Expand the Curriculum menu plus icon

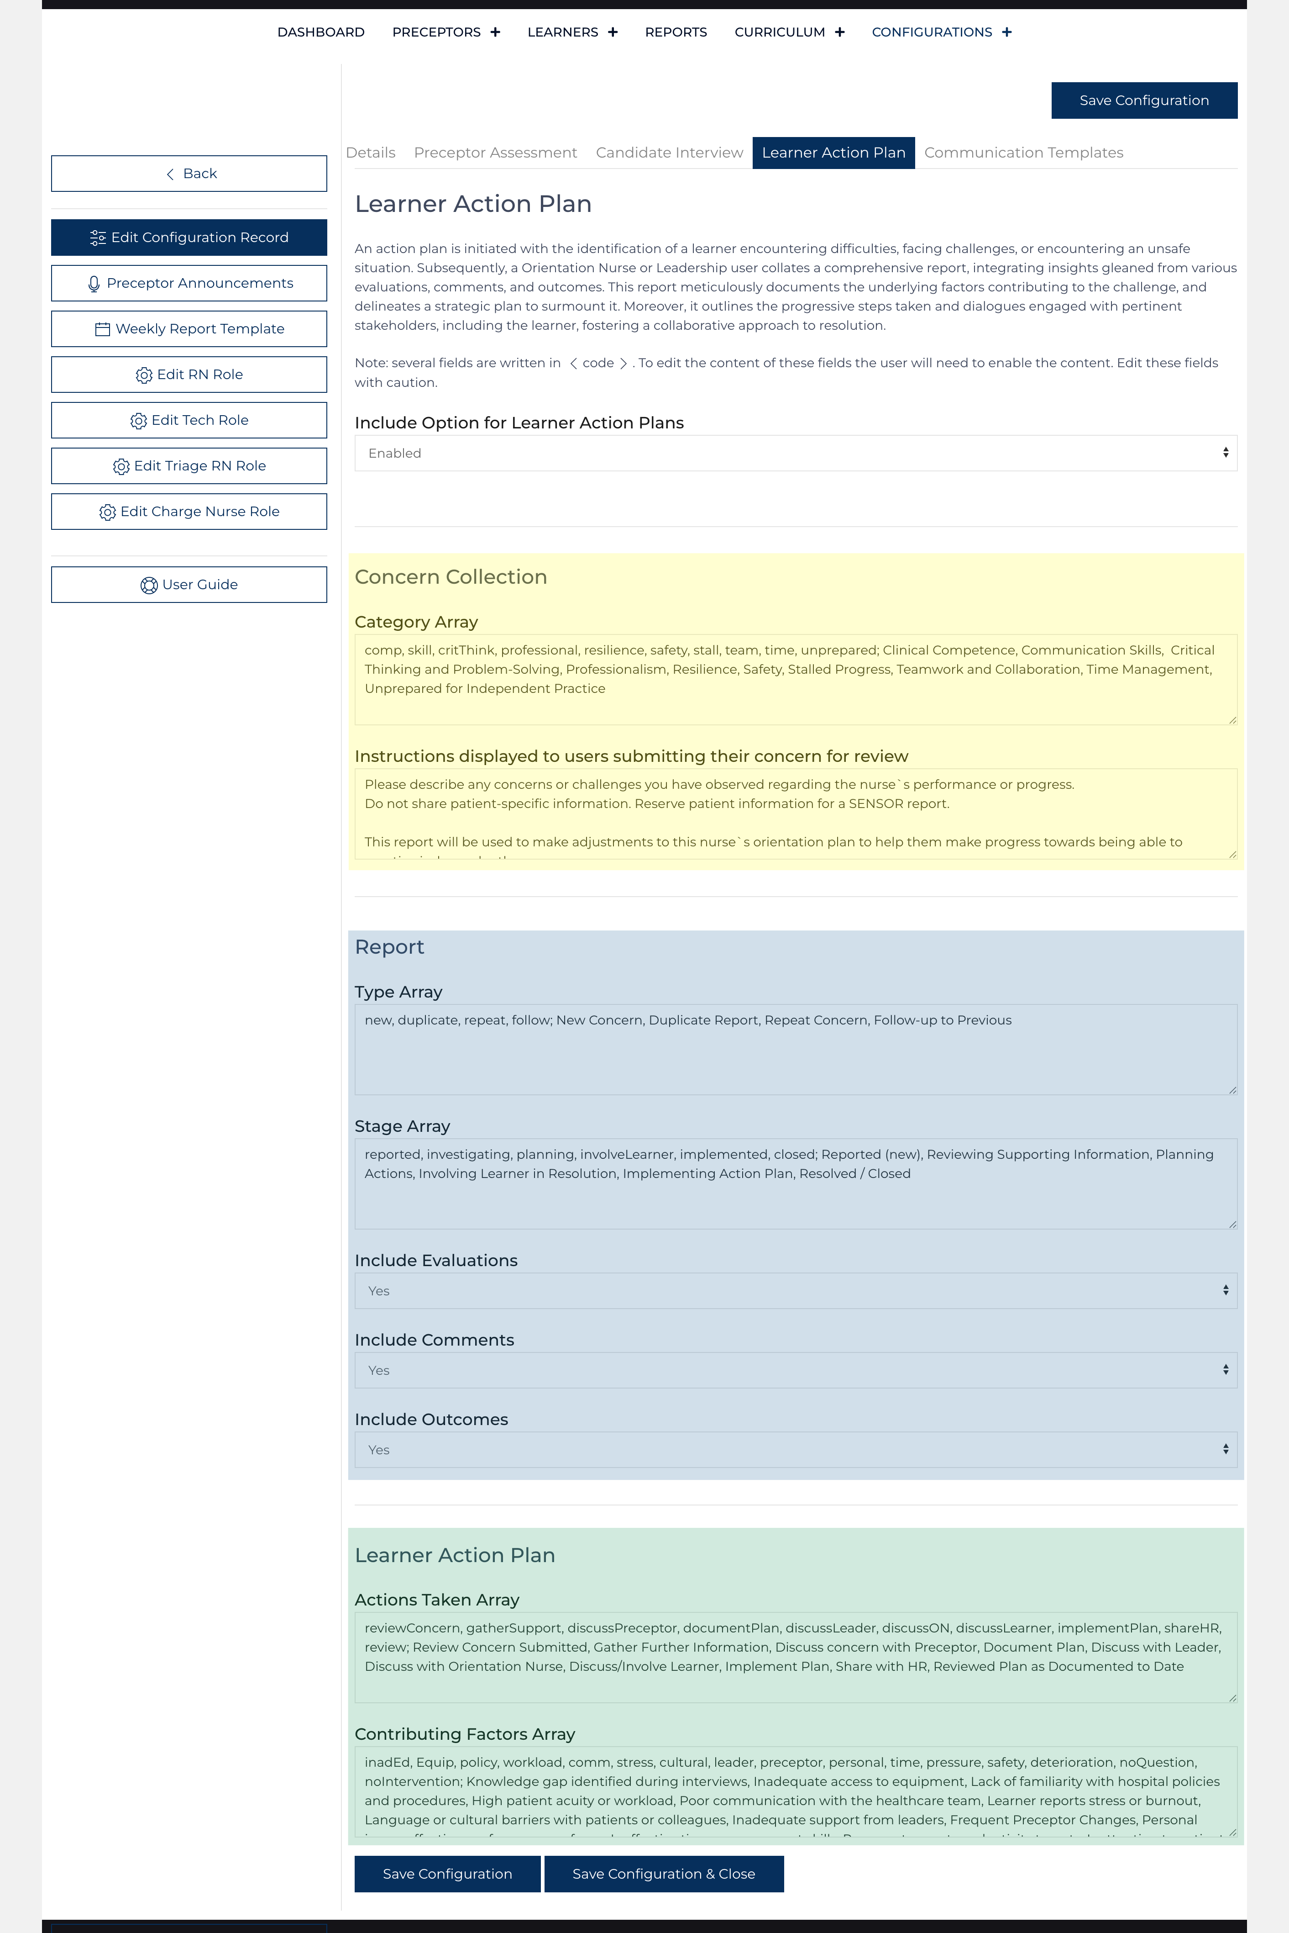click(x=839, y=32)
